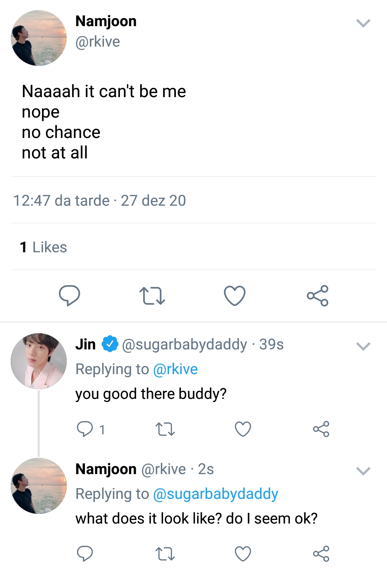View the 1 Likes list
The width and height of the screenshot is (387, 568).
tap(43, 247)
